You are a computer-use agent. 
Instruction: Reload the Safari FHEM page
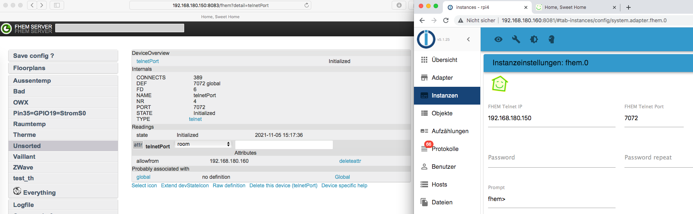coord(306,5)
